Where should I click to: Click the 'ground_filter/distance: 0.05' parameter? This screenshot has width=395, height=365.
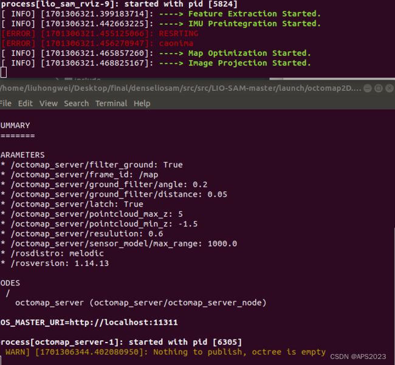[114, 194]
